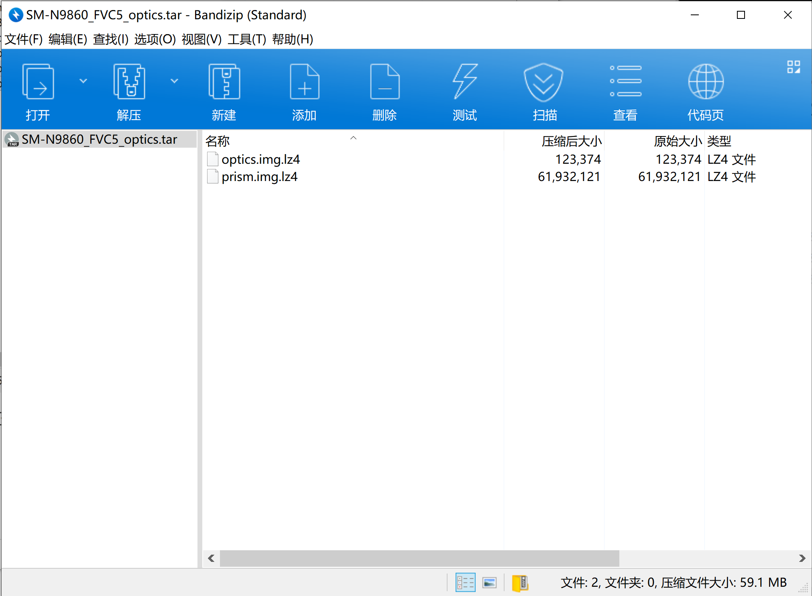Click the New archive (新建) icon

(x=224, y=81)
